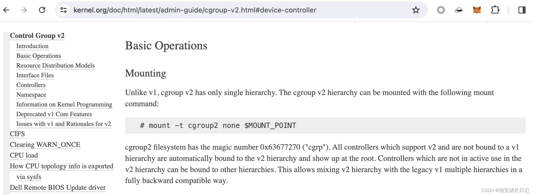Reload the cgroup-v2 documentation page

(42, 10)
